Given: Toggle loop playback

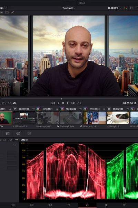Looking at the screenshot, I should click(79, 103).
